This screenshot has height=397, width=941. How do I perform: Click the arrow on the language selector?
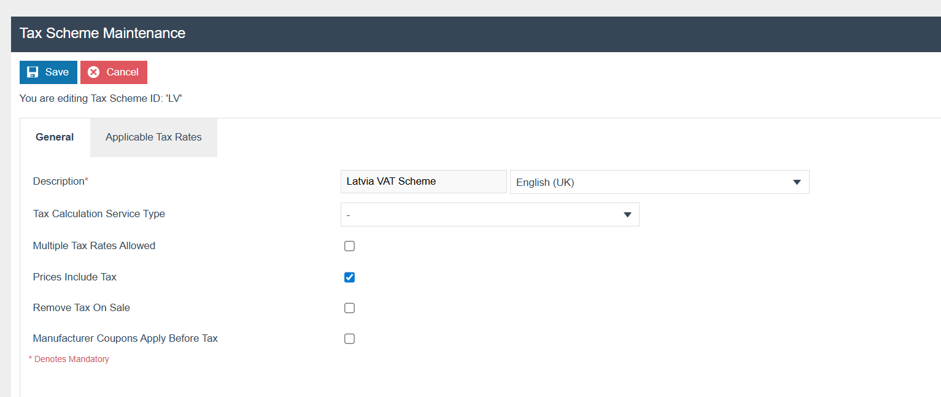(x=797, y=182)
